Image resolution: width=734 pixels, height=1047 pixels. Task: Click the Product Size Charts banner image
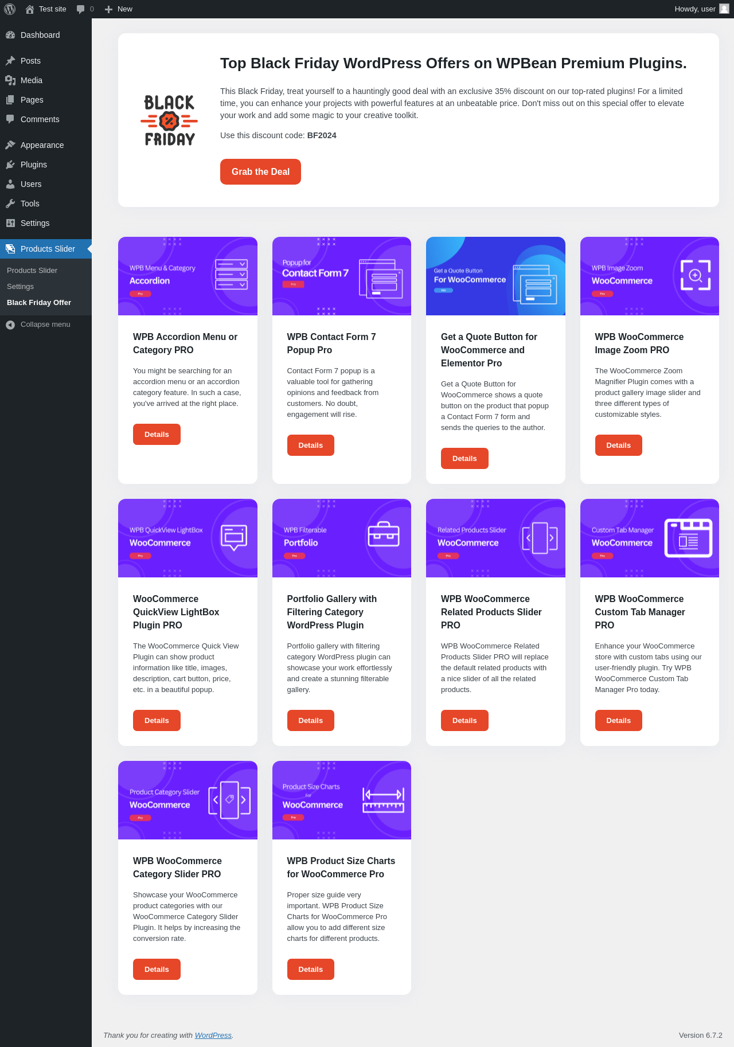pyautogui.click(x=342, y=800)
